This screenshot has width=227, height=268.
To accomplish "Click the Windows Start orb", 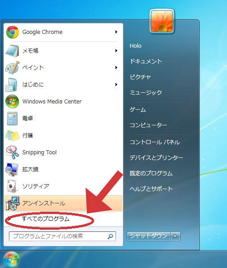I will tap(11, 260).
